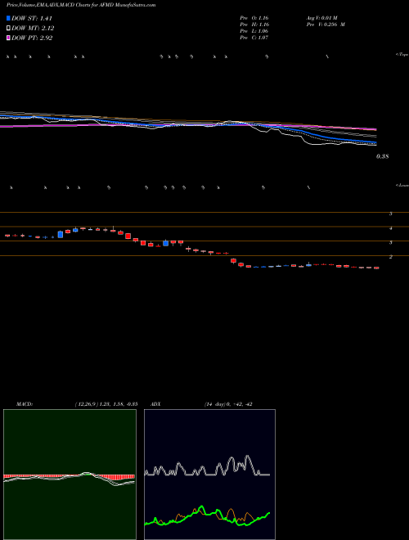Click the ADX parameters '(14 day) 0, +42, -42'

228,404
